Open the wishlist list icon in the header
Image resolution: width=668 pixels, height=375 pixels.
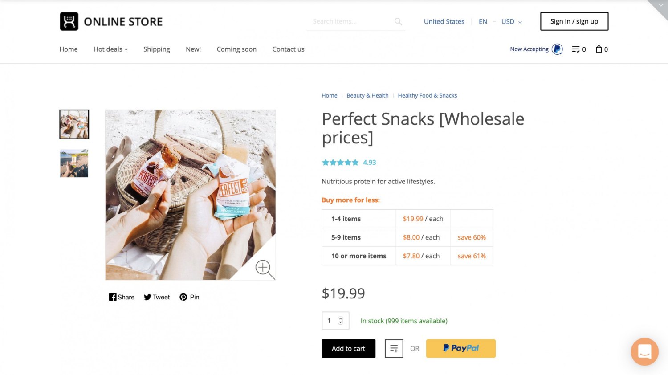click(x=575, y=49)
